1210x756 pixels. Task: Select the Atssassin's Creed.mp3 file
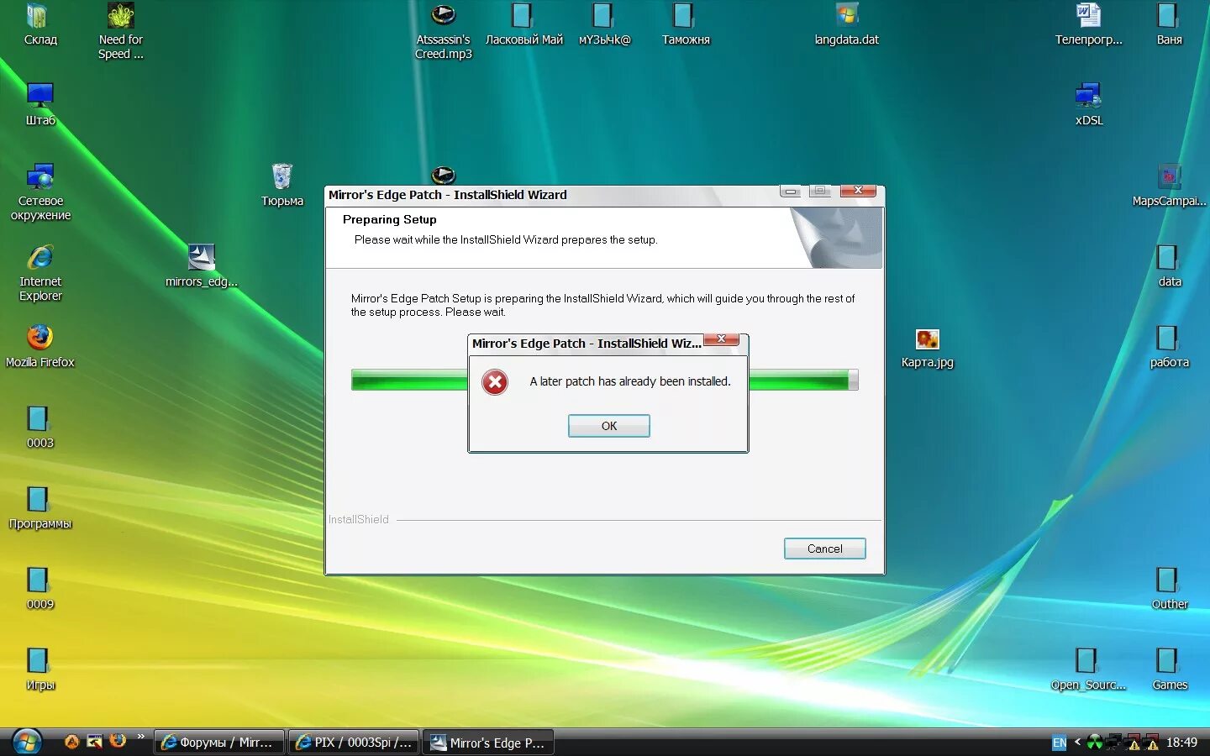[x=444, y=31]
